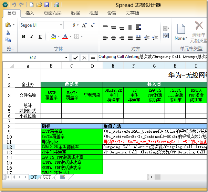Viewport: 208px width, 192px height.
Task: Click the Cut scissors icon
Action: coord(8,33)
